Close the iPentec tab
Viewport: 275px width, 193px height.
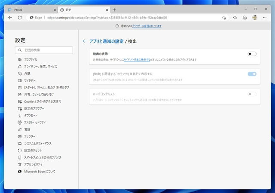tap(55, 10)
